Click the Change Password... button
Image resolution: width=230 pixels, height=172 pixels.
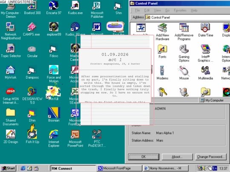(x=211, y=157)
